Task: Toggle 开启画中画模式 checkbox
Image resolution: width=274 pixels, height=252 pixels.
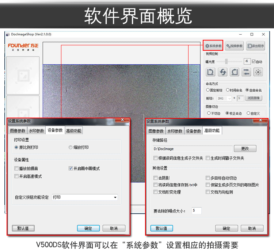Action: pyautogui.click(x=71, y=168)
